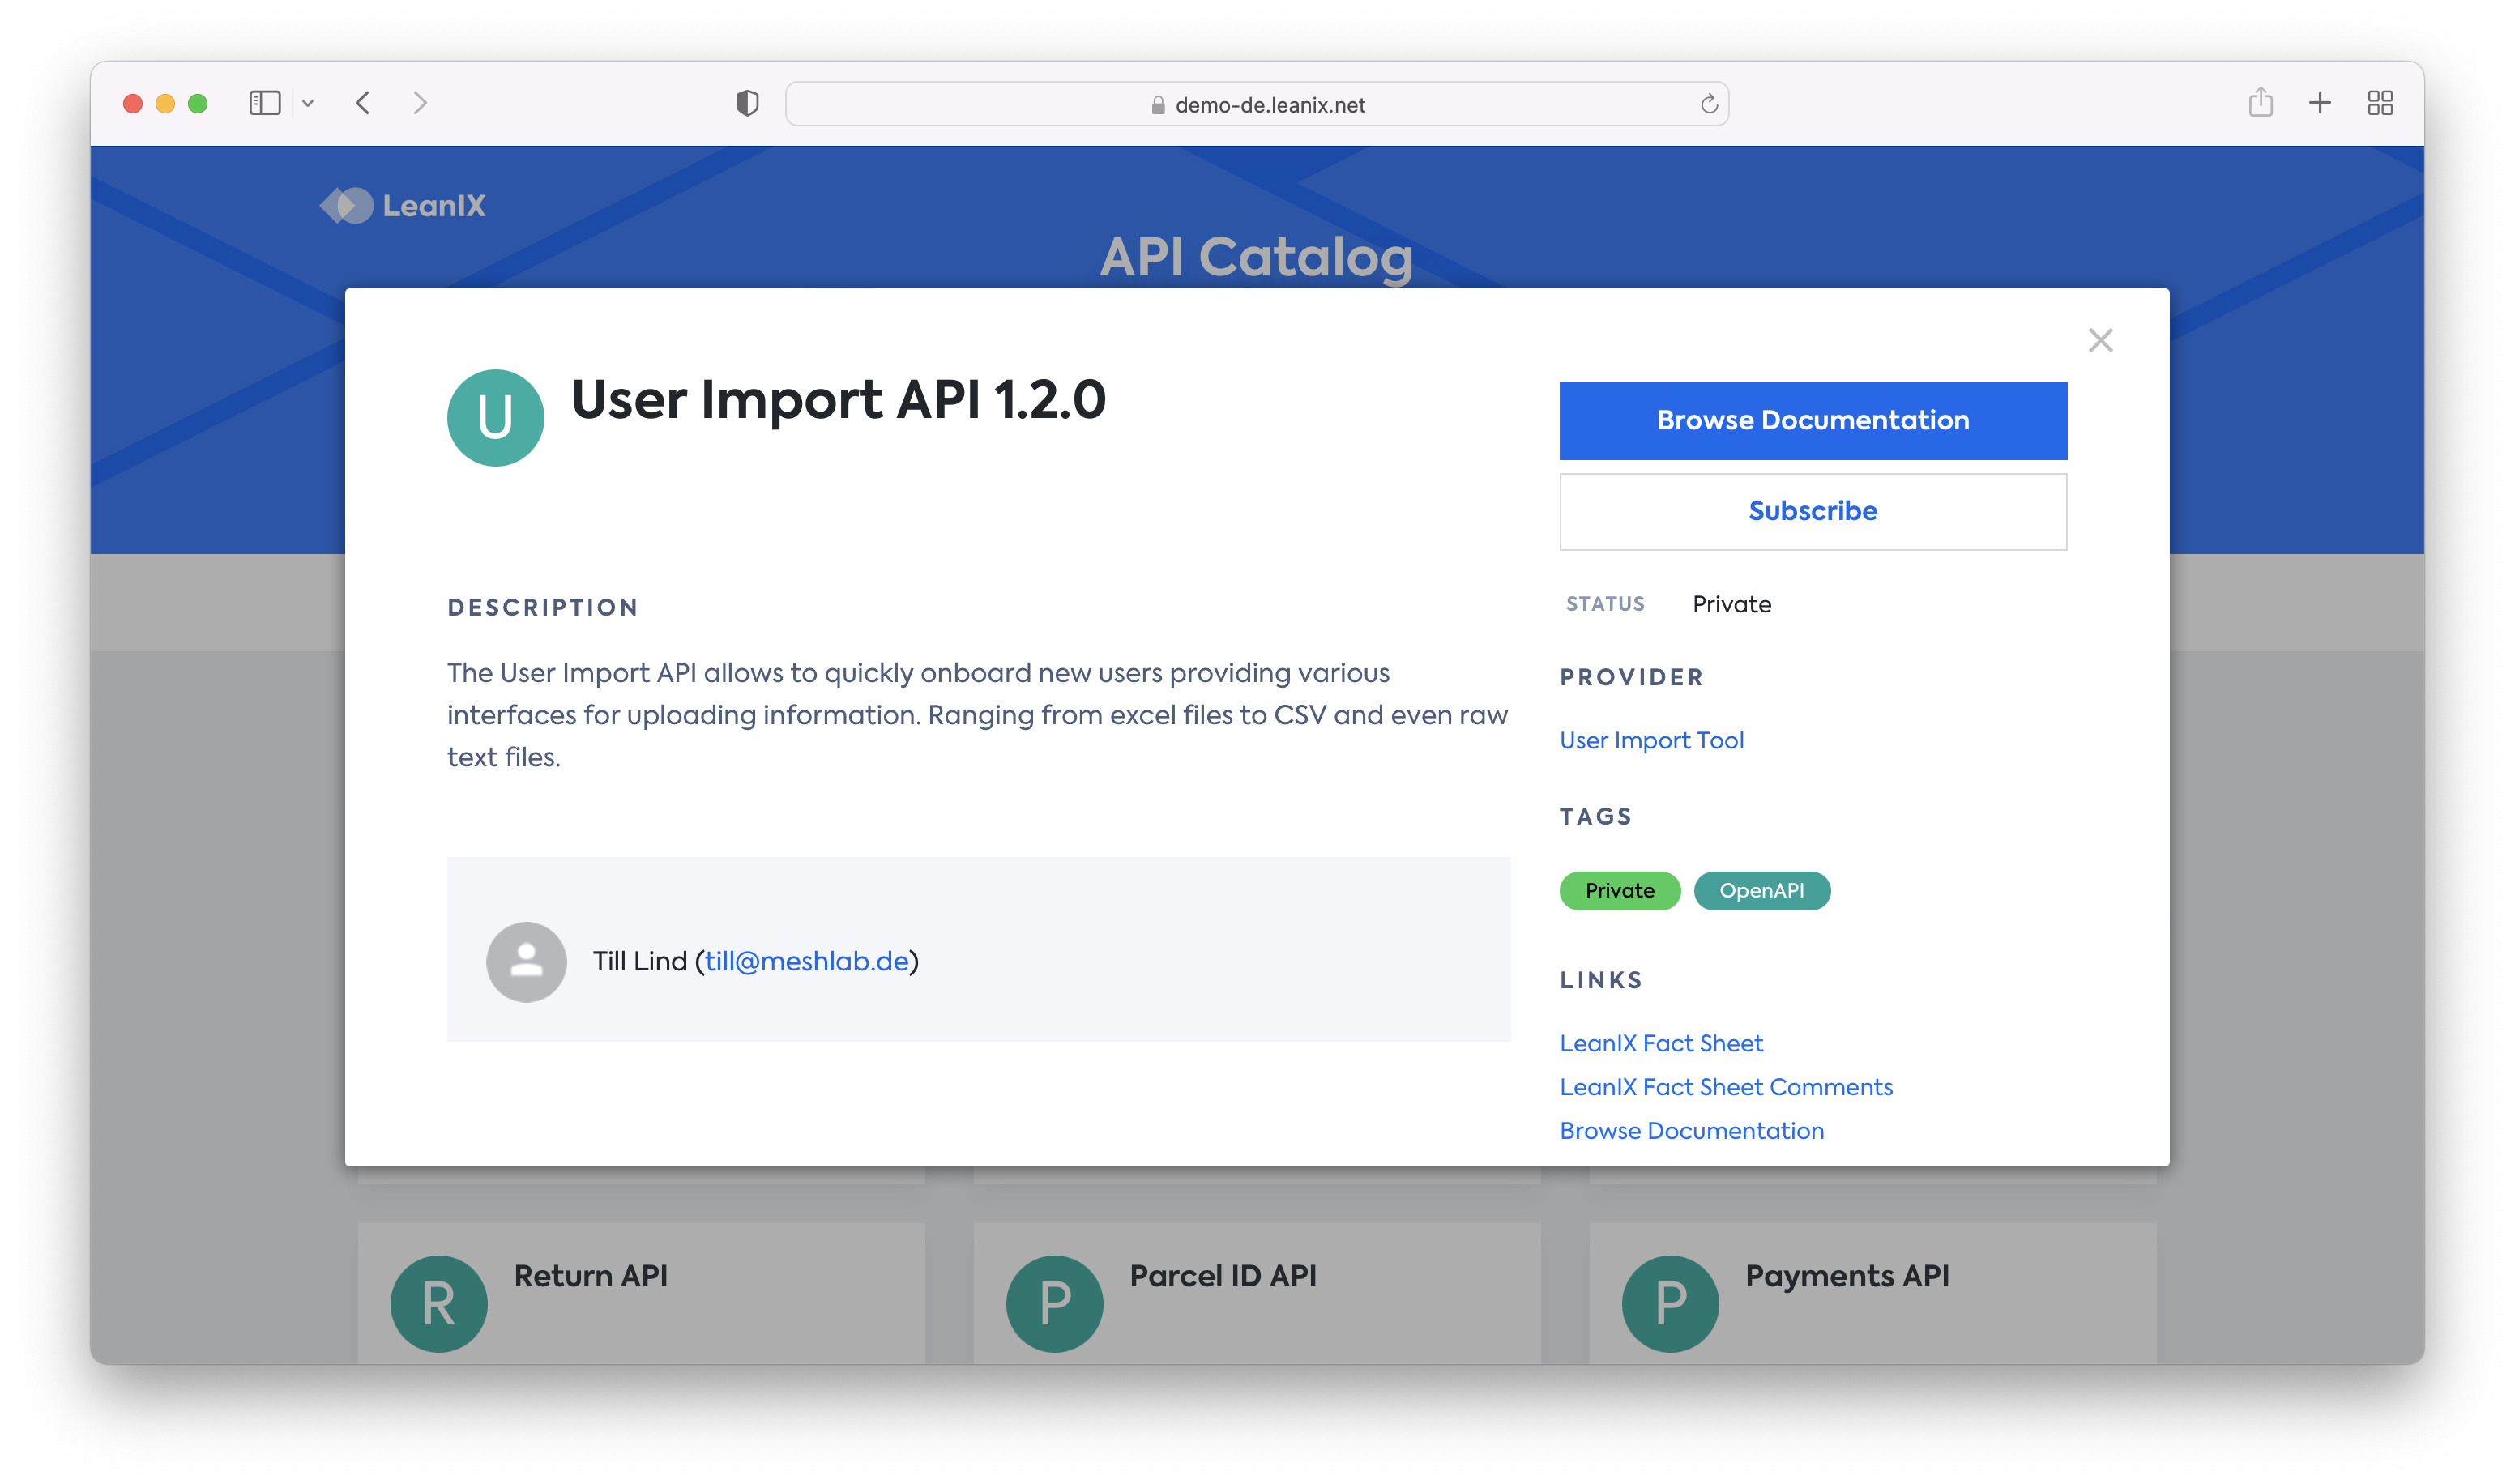Click the Safari sidebar toggle icon

coord(264,103)
